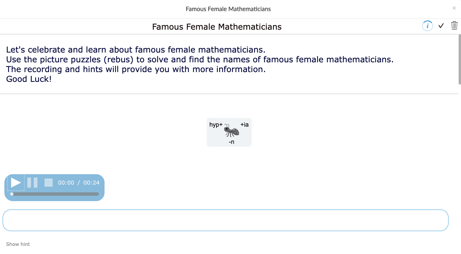Screen dimensions: 461x254
Task: Click the audio progress slider thumb
Action: [11, 194]
